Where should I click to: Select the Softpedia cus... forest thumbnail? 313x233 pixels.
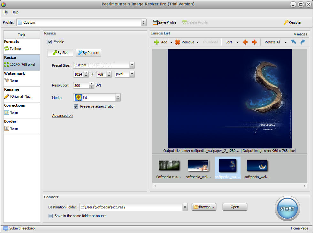tap(169, 165)
